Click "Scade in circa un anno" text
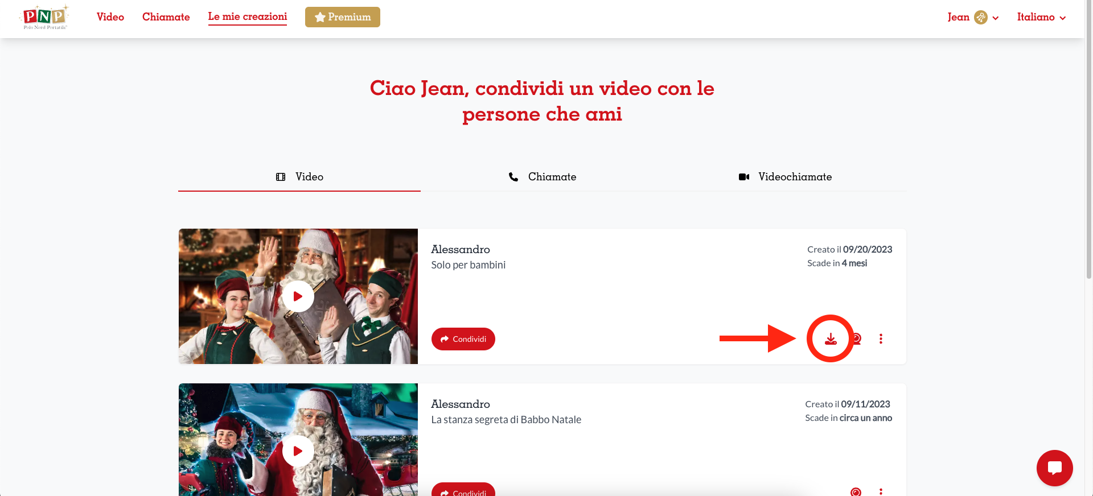 849,418
